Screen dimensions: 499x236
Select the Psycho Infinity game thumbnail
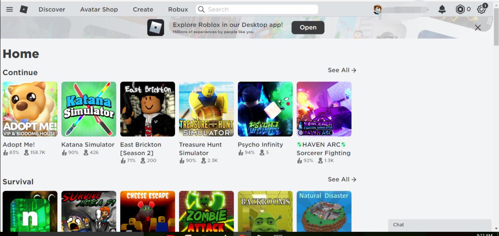tap(265, 109)
